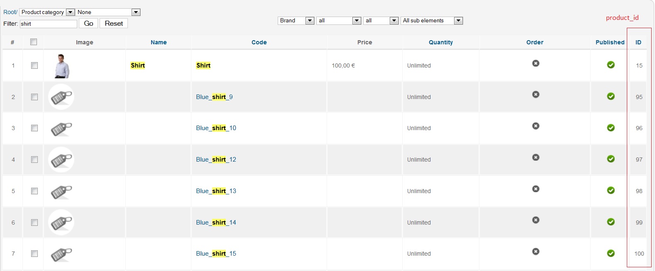Tick the checkbox for row 1 Shirt
The height and width of the screenshot is (271, 655).
pos(34,65)
